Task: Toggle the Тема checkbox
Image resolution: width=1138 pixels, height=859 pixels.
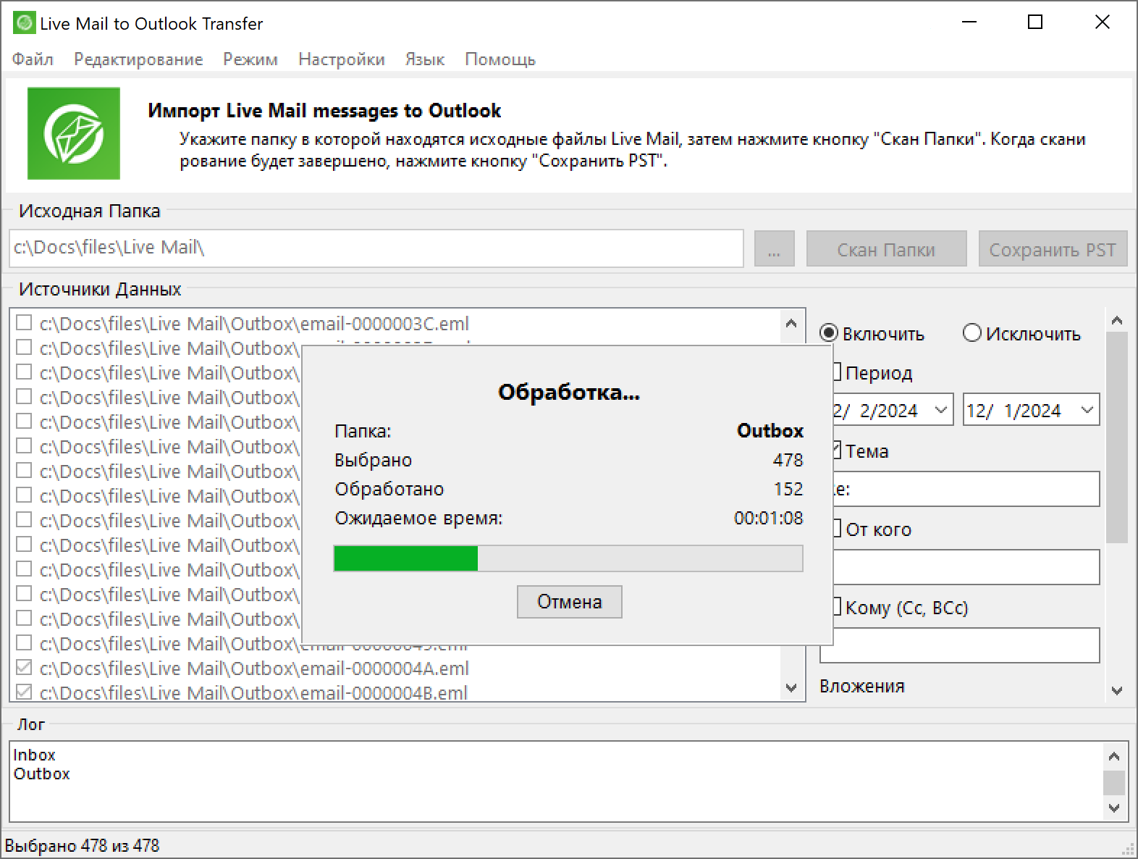Action: 837,451
